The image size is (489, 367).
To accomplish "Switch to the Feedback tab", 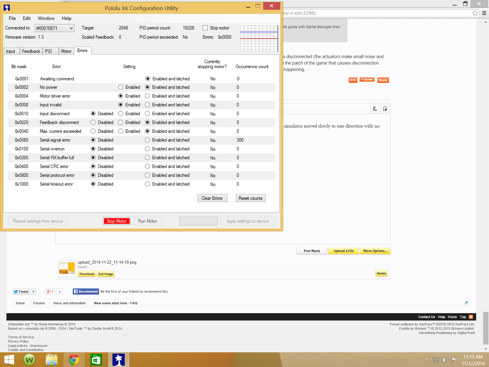I will coord(31,51).
